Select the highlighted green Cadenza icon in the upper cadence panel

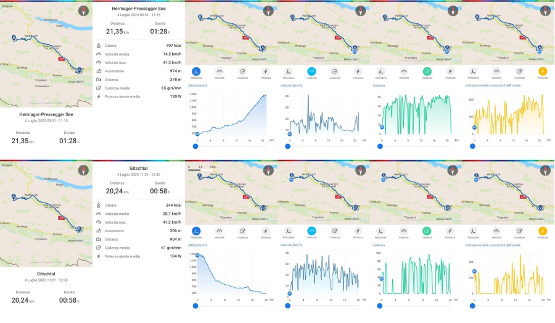pos(427,72)
